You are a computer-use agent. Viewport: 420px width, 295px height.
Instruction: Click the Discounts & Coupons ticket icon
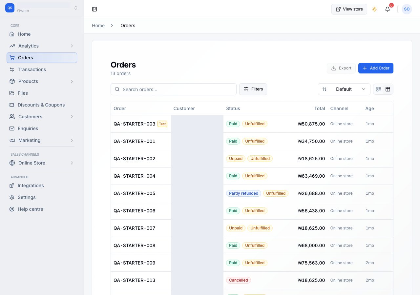pyautogui.click(x=12, y=105)
